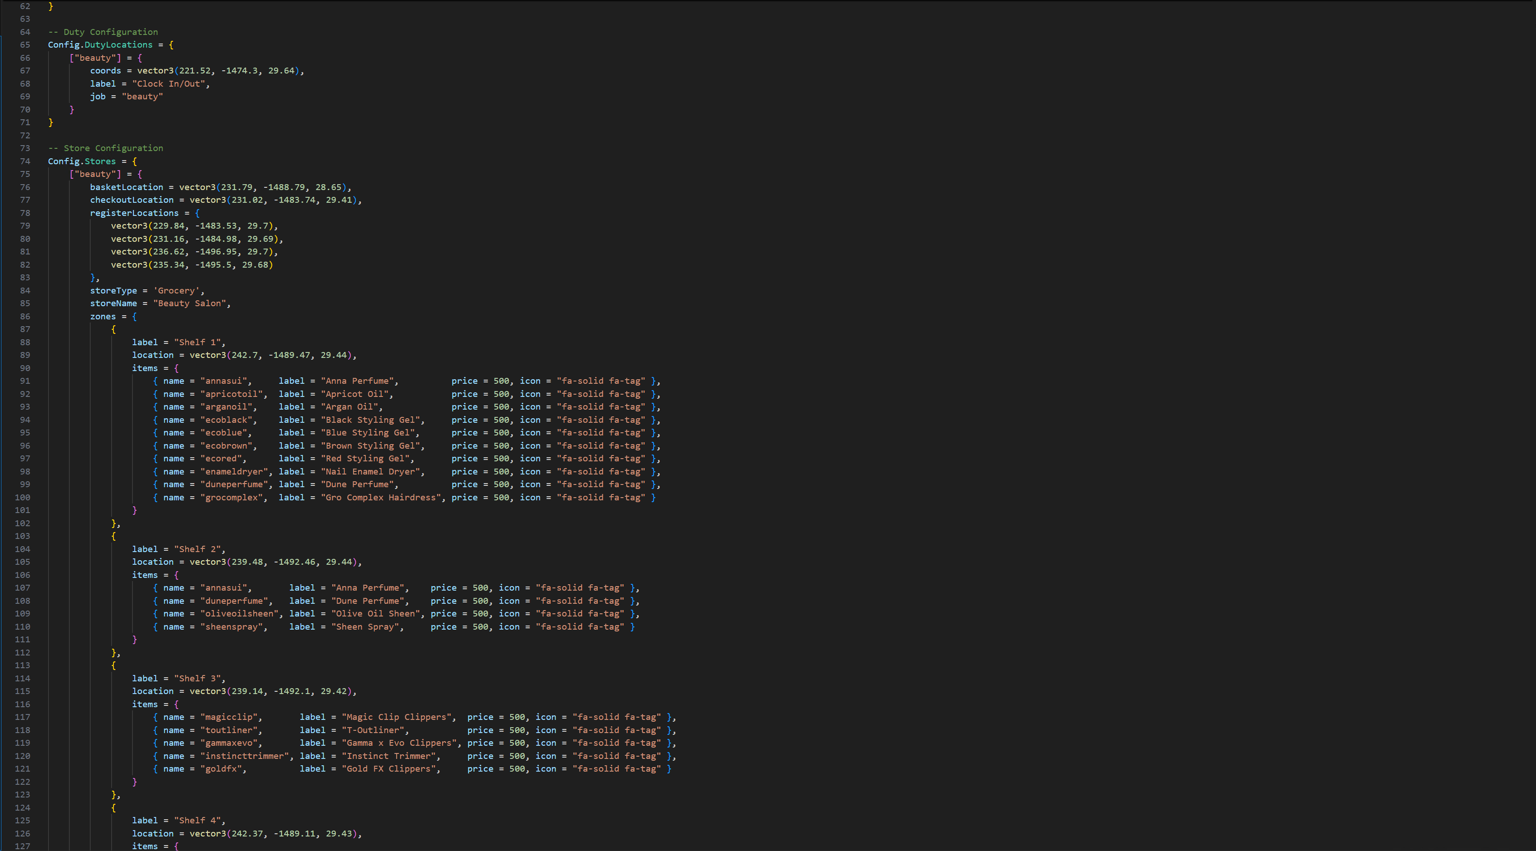Click the registerLocations property name
Screen dimensions: 1536x851
click(134, 213)
